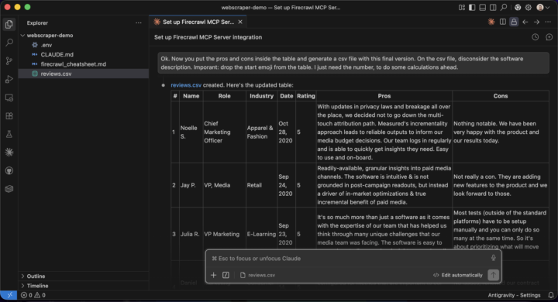Navigate forward with right arrow

[536, 22]
